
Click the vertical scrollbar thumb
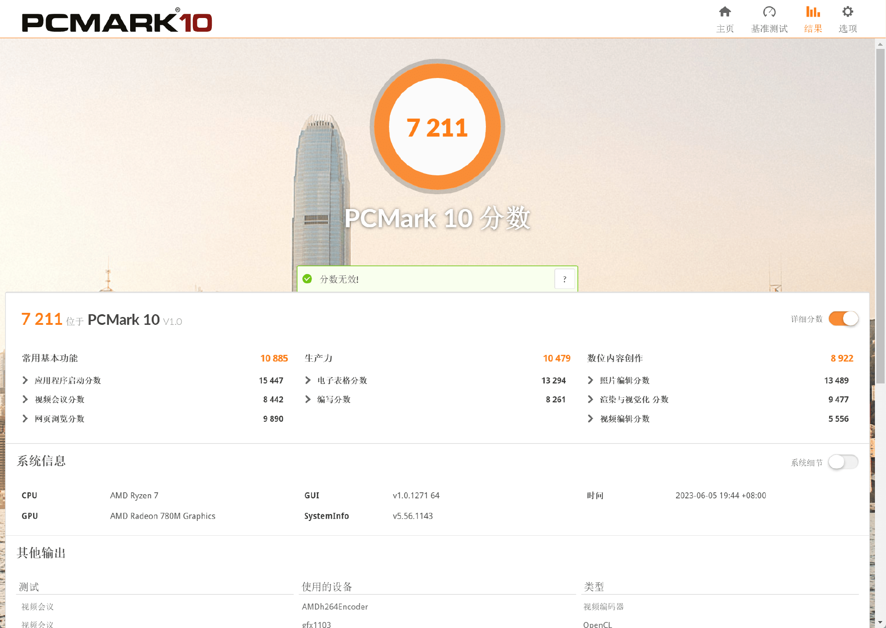[880, 216]
